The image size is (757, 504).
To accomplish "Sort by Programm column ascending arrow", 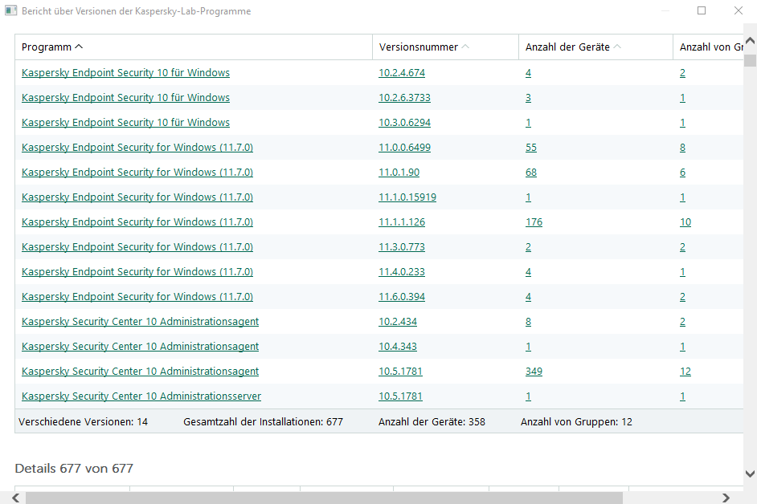I will [x=80, y=47].
